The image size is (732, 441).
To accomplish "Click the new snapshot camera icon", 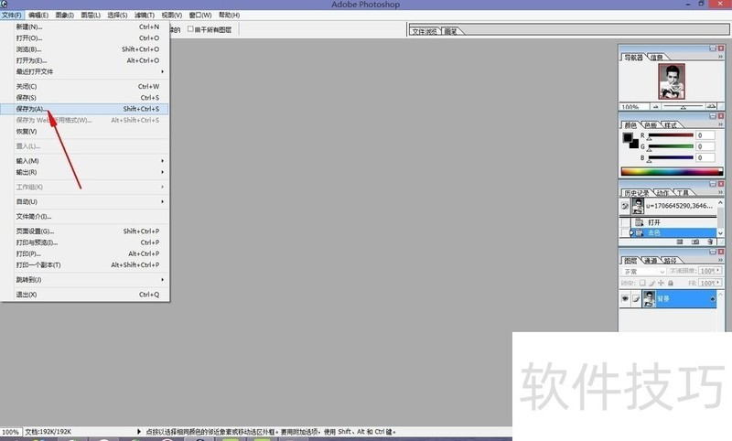I will [695, 242].
